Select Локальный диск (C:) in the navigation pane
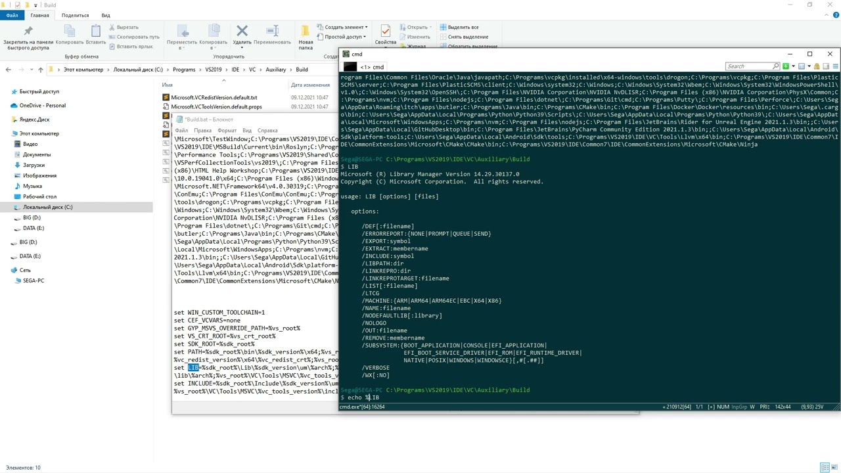The width and height of the screenshot is (841, 473). coord(47,207)
